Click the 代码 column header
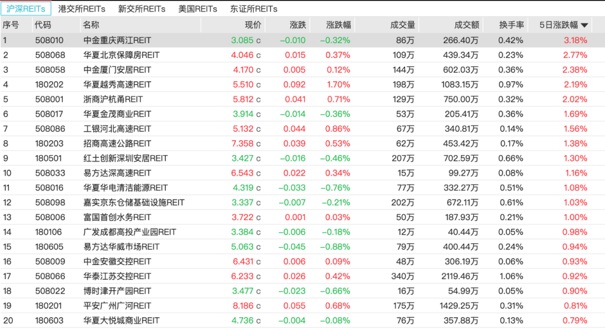This screenshot has width=605, height=330. click(43, 25)
